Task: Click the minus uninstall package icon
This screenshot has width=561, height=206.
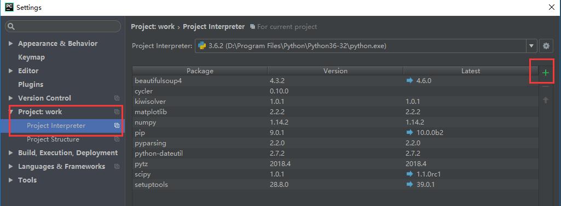Action: click(x=545, y=86)
